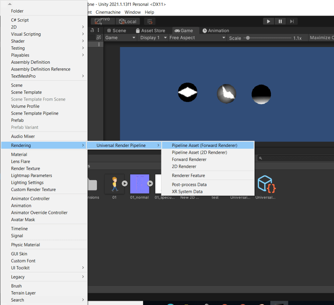
Task: Select Assembly Definition Reference item
Action: tap(44, 69)
